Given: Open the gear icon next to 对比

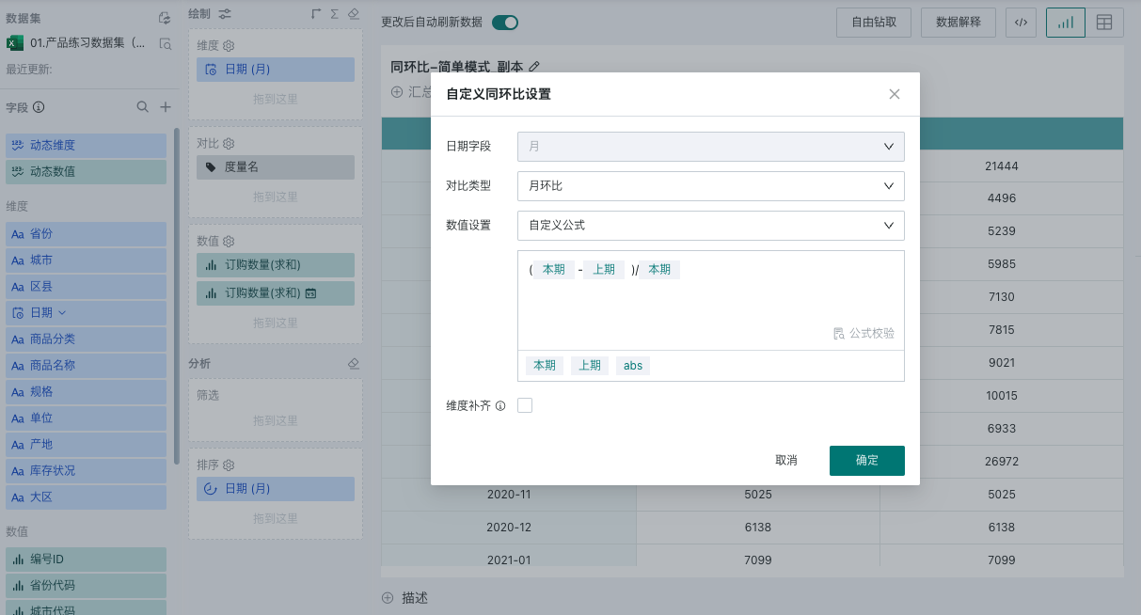Looking at the screenshot, I should click(229, 143).
